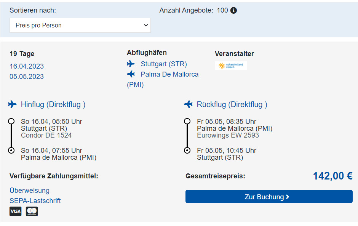
Task: Open the Preis pro Person sort dropdown
Action: (80, 25)
